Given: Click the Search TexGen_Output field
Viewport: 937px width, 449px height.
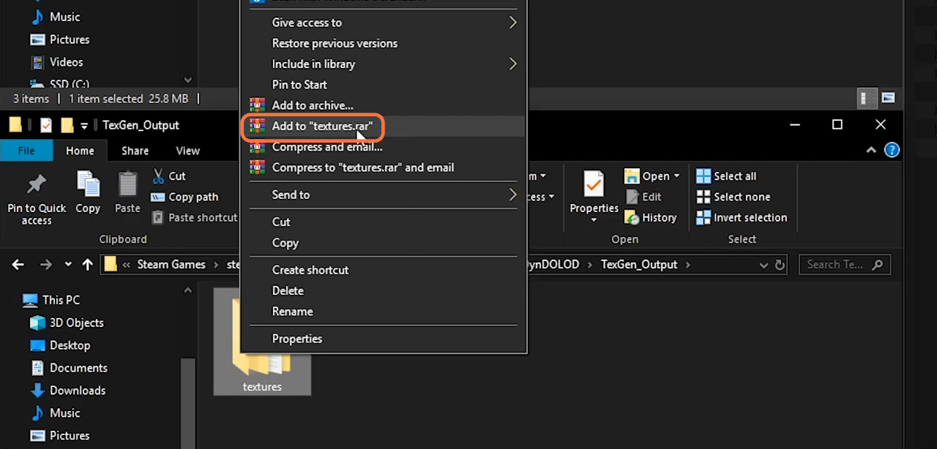Looking at the screenshot, I should (844, 265).
